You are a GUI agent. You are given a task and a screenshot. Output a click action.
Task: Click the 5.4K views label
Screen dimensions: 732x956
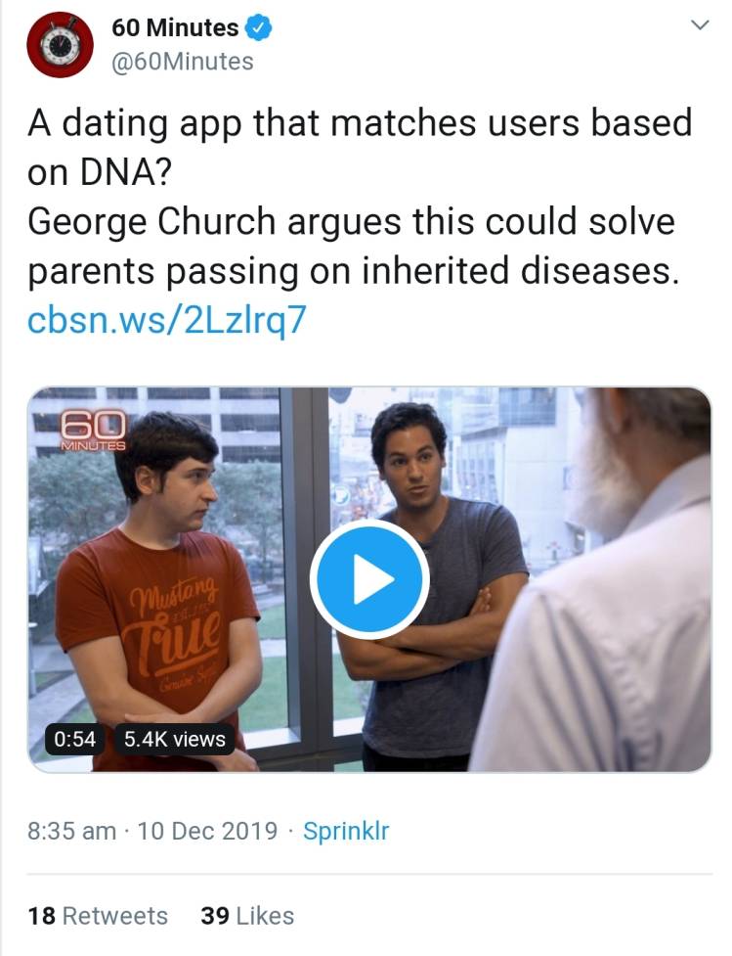pos(175,739)
